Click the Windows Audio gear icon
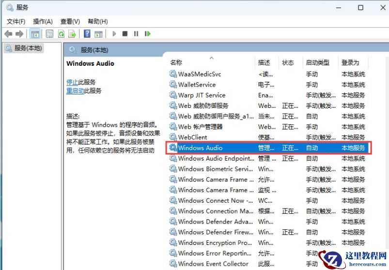389x270 pixels. click(x=173, y=148)
